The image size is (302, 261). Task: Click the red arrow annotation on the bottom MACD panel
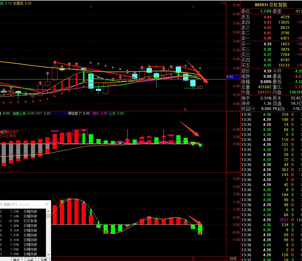(194, 220)
